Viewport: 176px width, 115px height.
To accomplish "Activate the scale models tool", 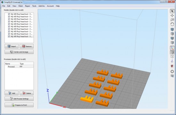I will [172, 20].
